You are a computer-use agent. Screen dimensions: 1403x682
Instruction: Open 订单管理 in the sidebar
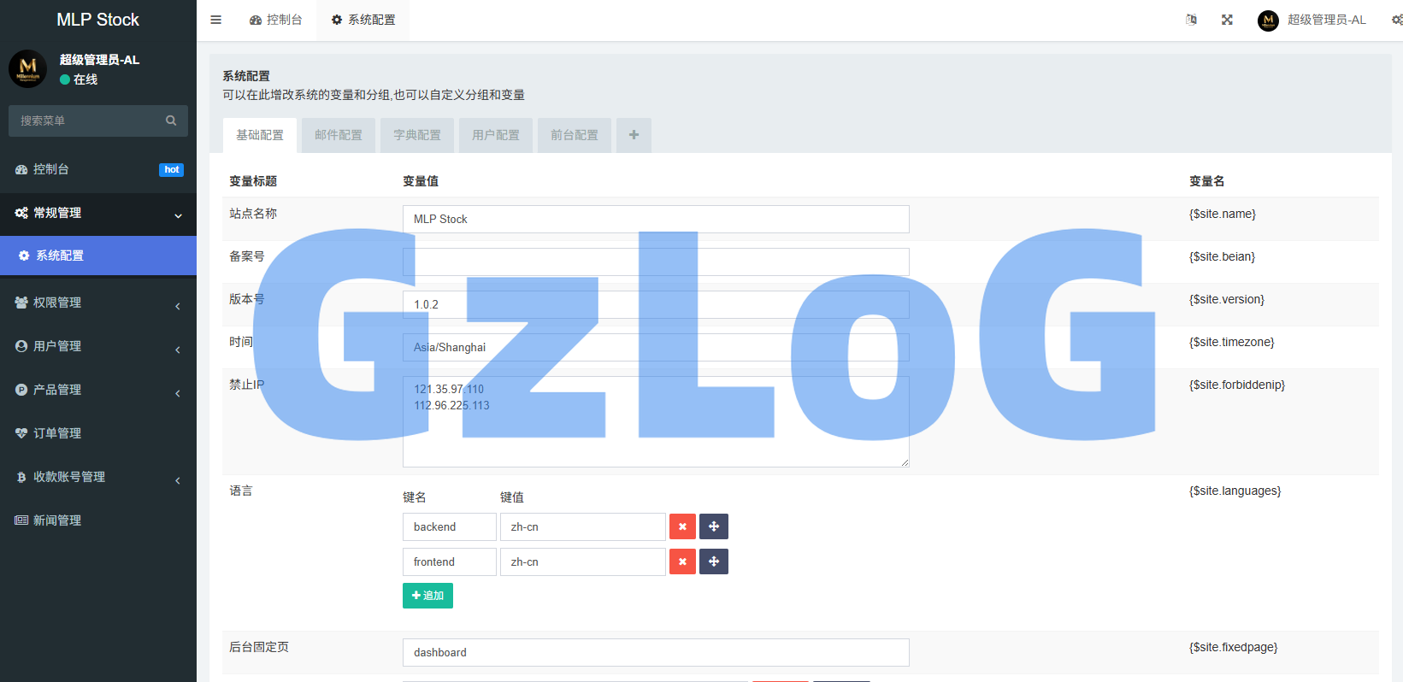(57, 433)
